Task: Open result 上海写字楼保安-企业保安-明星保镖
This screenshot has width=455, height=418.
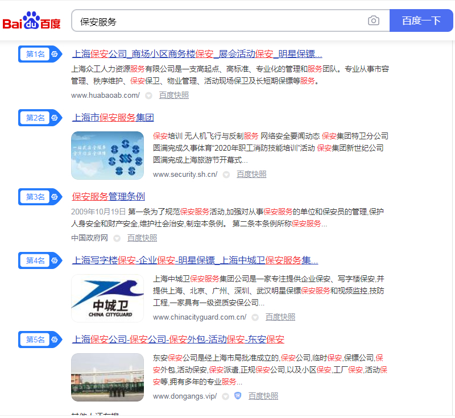Action: [x=195, y=260]
